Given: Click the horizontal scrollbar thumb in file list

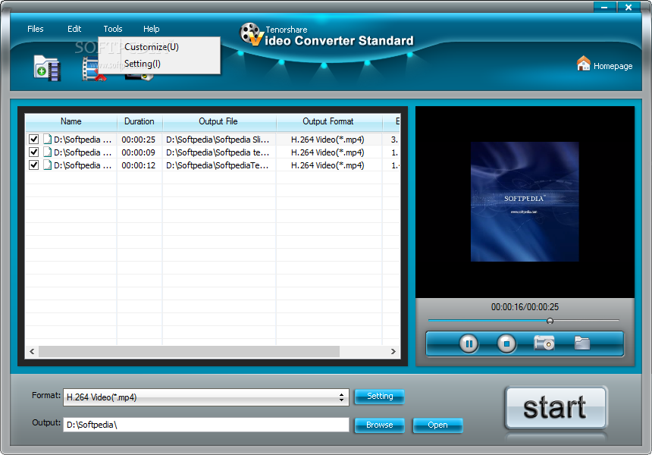Looking at the screenshot, I should point(190,351).
